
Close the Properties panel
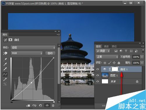pyautogui.click(x=59, y=31)
